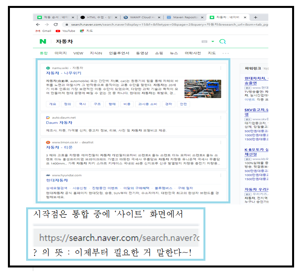
Task: Open options menu for tmon result
Action: click(x=221, y=142)
